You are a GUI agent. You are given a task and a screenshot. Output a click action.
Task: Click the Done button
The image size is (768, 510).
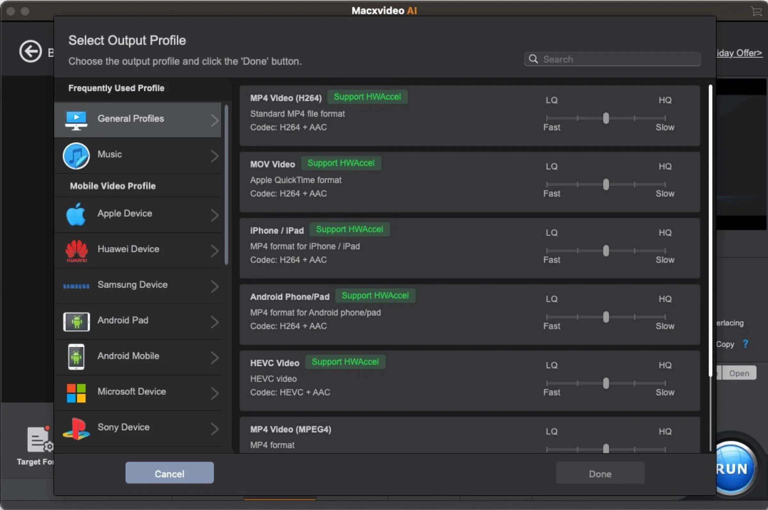coord(600,474)
